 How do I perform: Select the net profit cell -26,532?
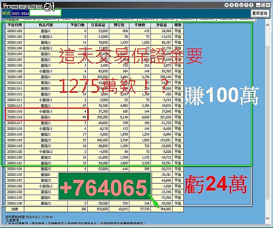pyautogui.click(x=162, y=169)
